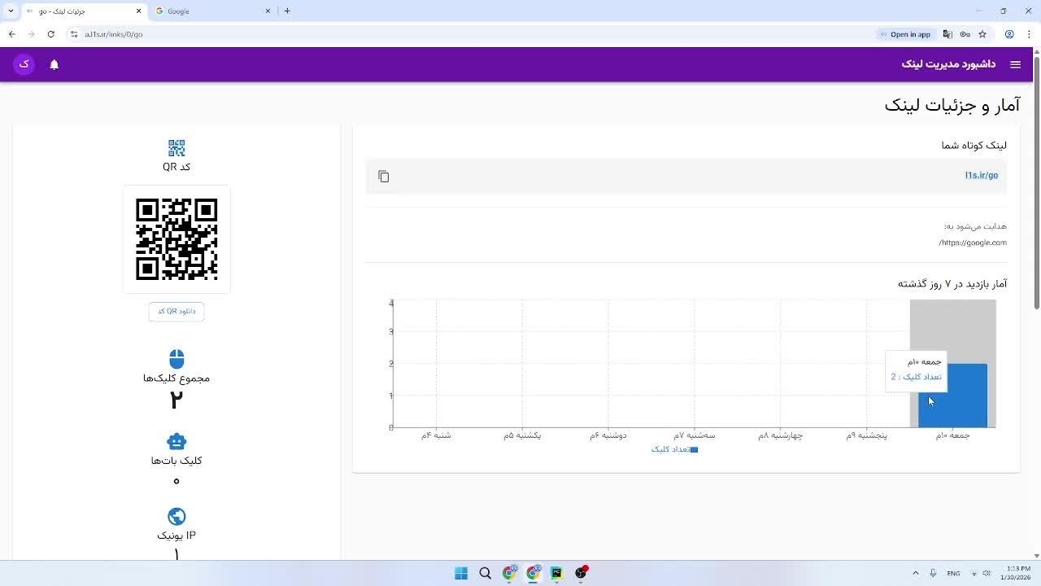Click the QR code image
The height and width of the screenshot is (586, 1041).
click(176, 239)
